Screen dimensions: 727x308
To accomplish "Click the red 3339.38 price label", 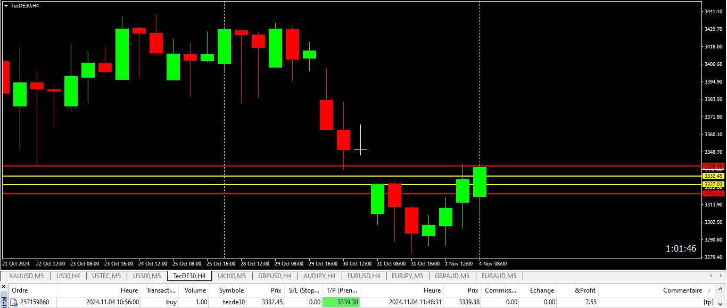I will click(x=713, y=166).
